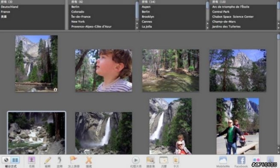Switch to the globe map view
Viewport: 280px width, 168px height.
pos(6,160)
